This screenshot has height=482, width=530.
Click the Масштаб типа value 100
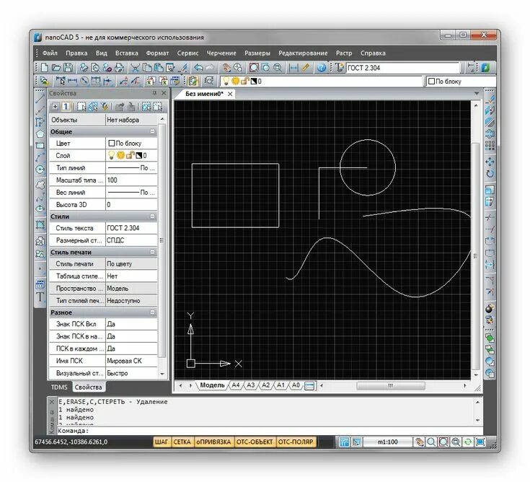(132, 180)
